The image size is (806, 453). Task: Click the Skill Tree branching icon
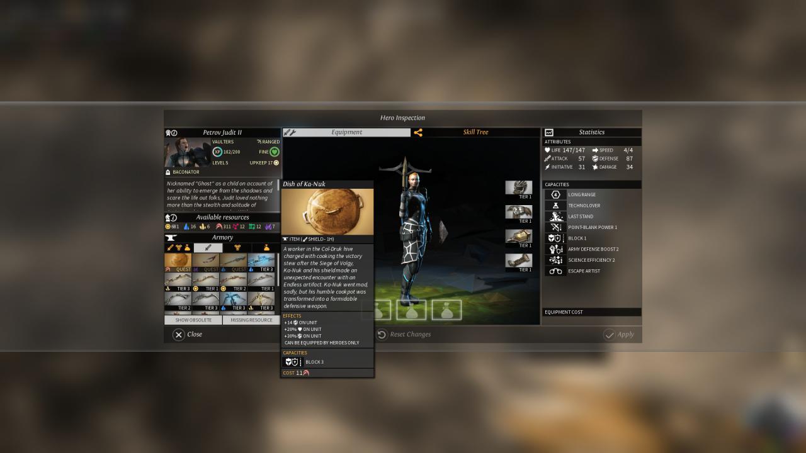(x=418, y=132)
